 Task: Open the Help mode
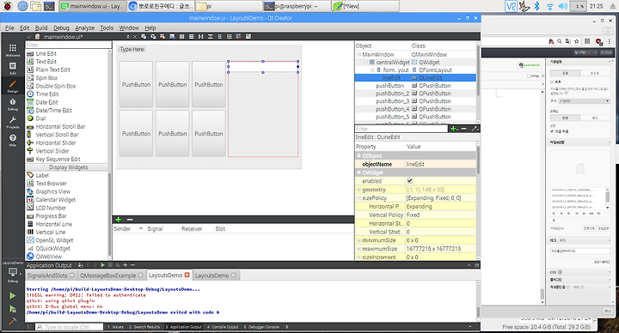[13, 140]
